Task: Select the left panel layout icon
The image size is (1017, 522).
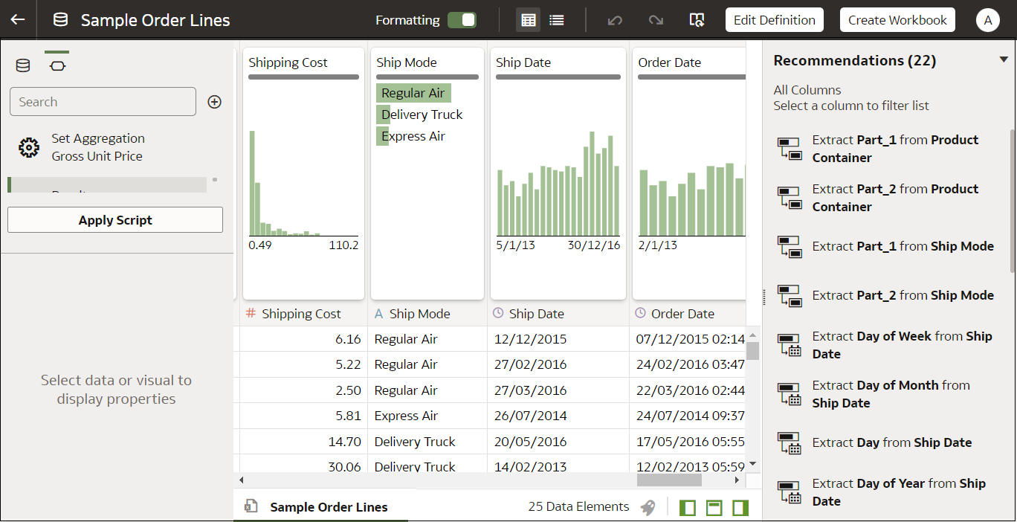Action: 688,506
